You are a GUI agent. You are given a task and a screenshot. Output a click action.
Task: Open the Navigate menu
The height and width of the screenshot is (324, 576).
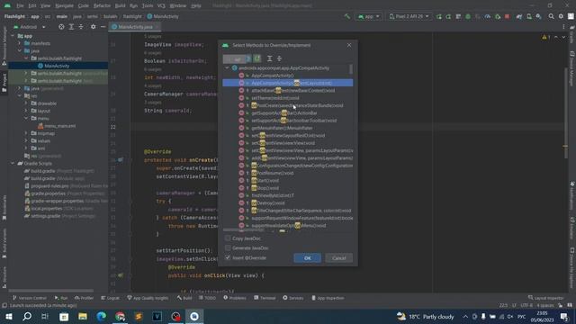pos(64,5)
